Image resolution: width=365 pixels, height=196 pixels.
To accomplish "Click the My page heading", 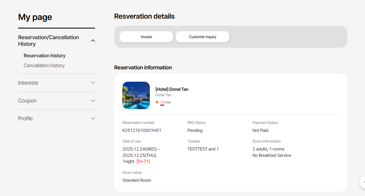I will tap(35, 17).
